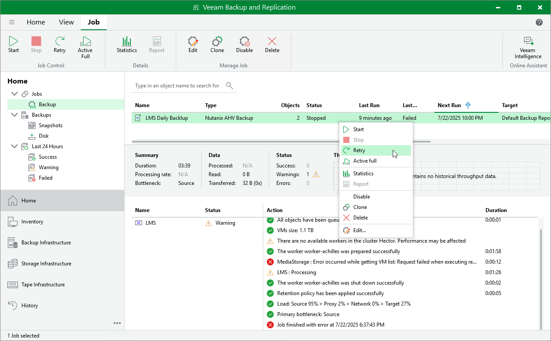Sort the job list by Name column
The image size is (551, 341).
(x=142, y=105)
